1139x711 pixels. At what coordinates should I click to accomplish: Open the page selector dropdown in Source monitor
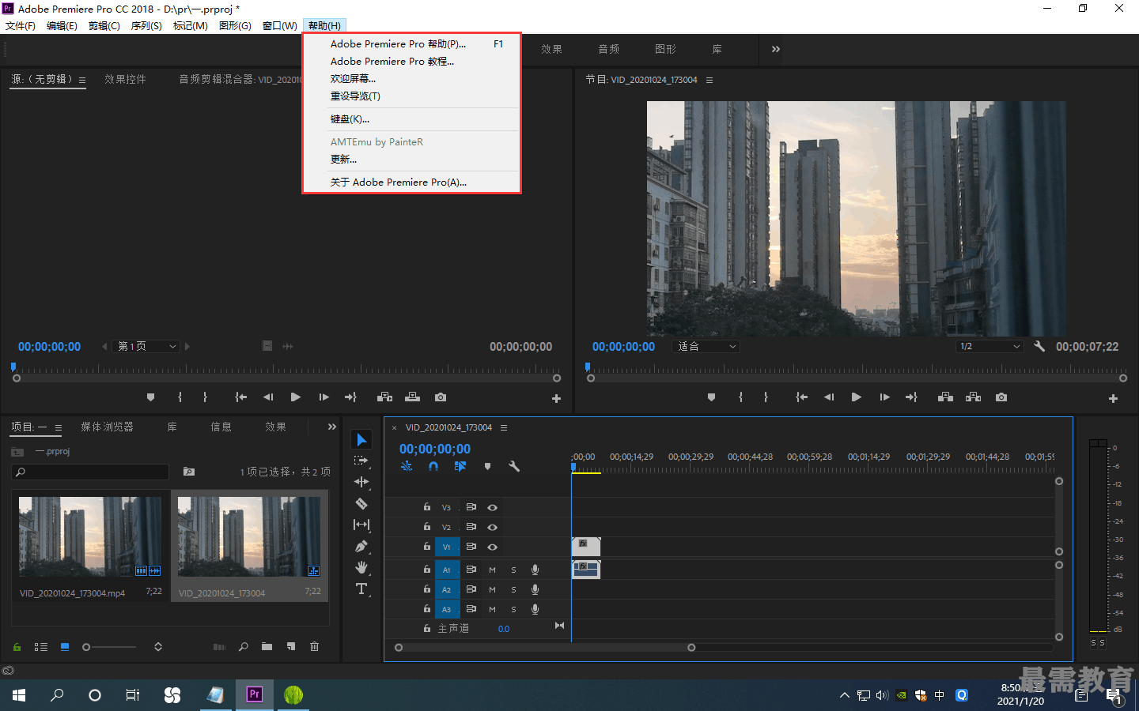click(146, 346)
